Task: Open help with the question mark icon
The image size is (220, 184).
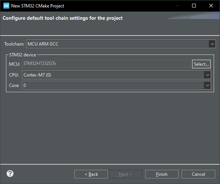Action: click(10, 174)
